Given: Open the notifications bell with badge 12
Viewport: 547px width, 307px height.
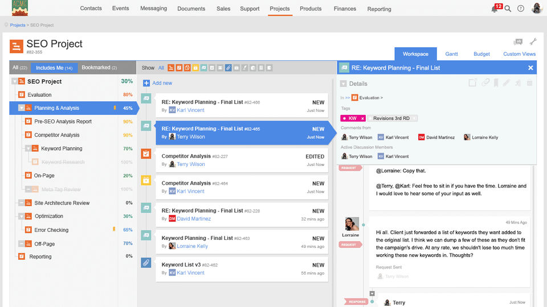Looking at the screenshot, I should point(496,9).
